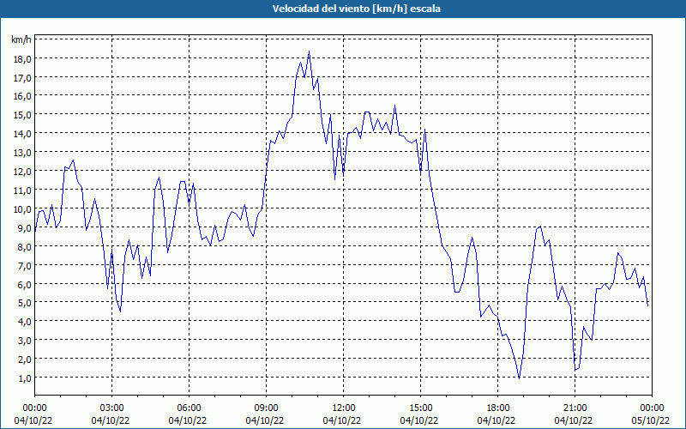
Task: Select the 15,0 y-axis value
Action: tap(22, 115)
